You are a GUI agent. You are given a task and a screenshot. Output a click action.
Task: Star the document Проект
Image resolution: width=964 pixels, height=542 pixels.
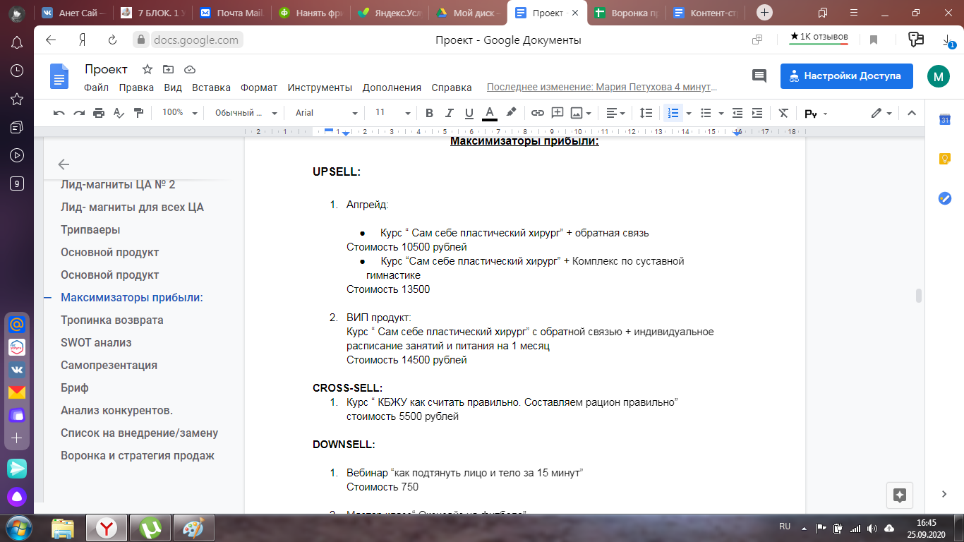click(147, 69)
